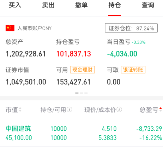Click the -0.33% daily percentage
Image resolution: width=163 pixels, height=148 pixels.
[x=139, y=42]
